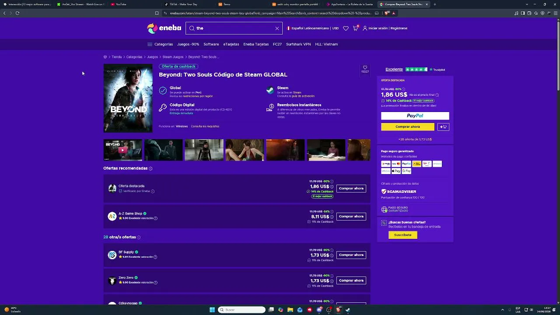560x315 pixels.
Task: Play the Beyond trailer video thumbnail
Action: (122, 150)
